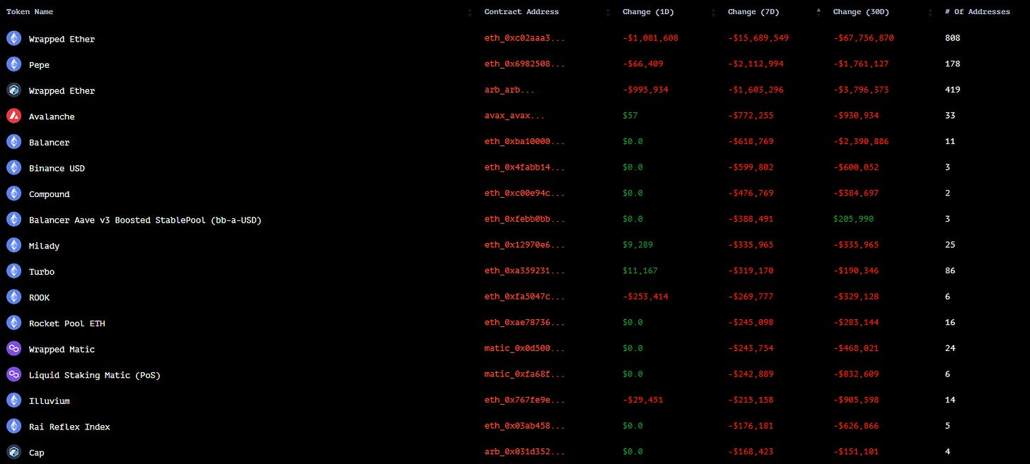
Task: Click the -$253,414 1D change for ROOK
Action: click(645, 297)
